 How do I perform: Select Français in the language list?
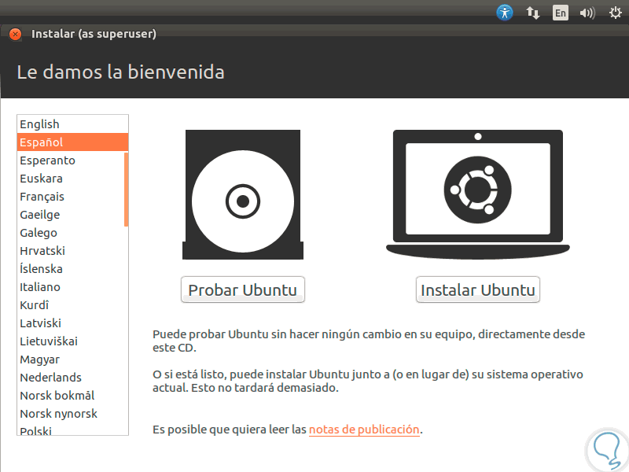coord(71,196)
